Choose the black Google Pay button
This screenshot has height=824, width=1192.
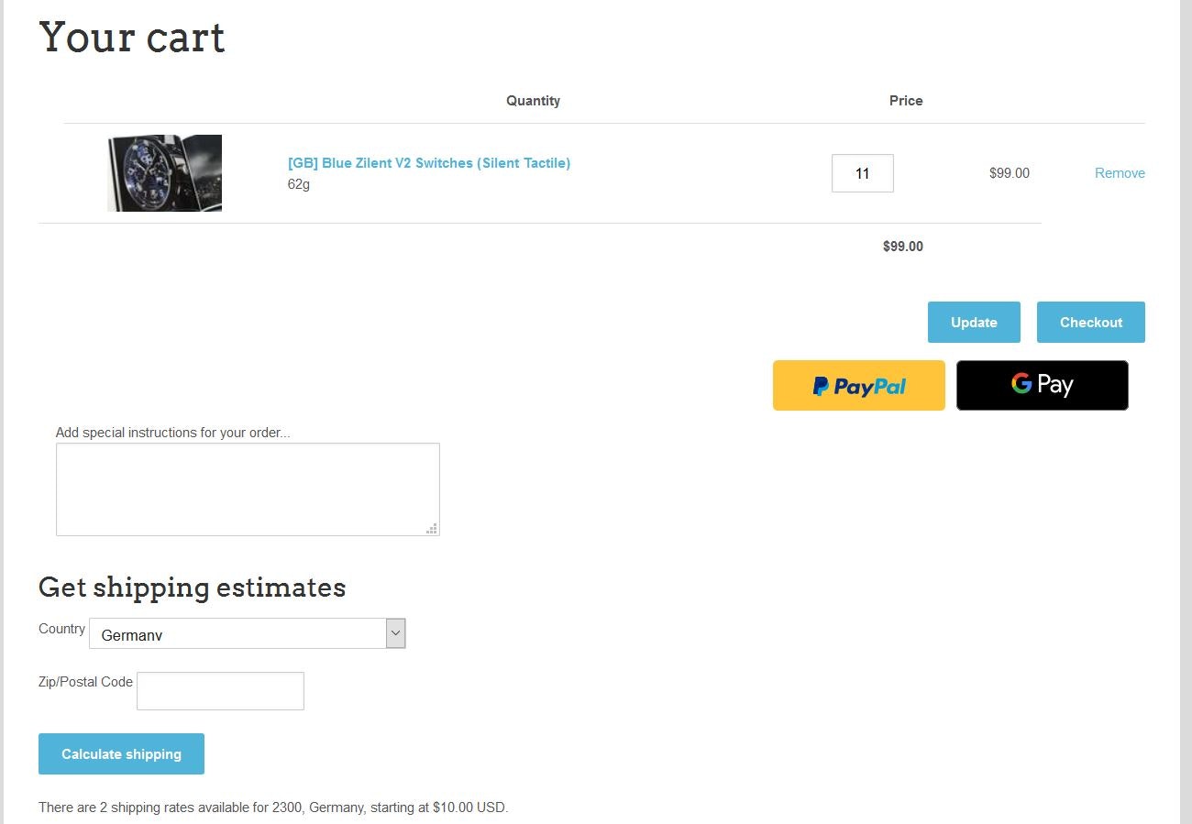click(1042, 386)
